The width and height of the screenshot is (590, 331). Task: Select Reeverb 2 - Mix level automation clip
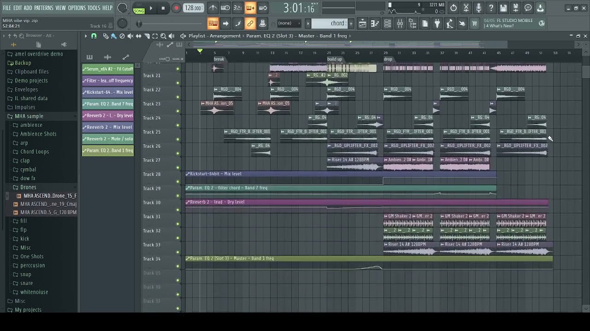[108, 127]
